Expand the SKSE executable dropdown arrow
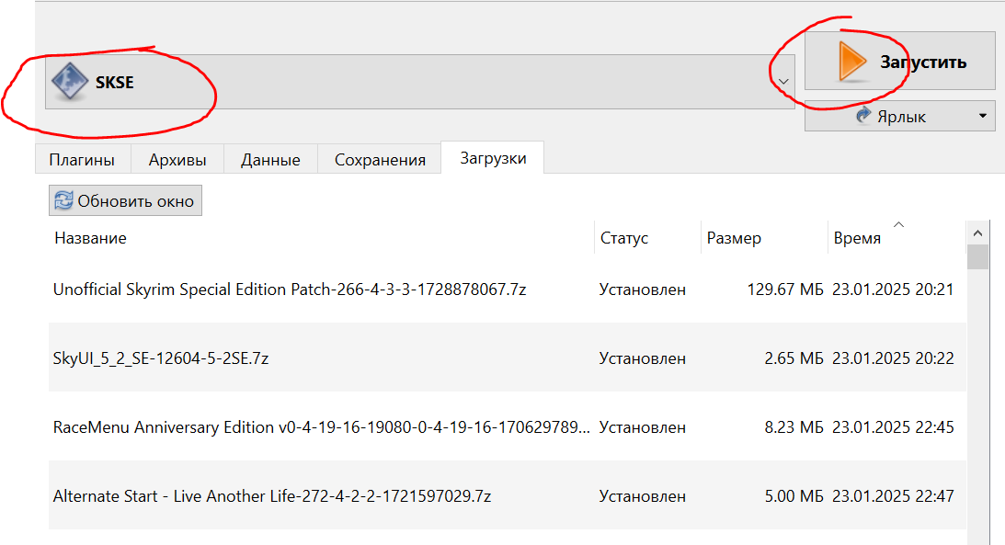This screenshot has height=545, width=1005. click(783, 82)
